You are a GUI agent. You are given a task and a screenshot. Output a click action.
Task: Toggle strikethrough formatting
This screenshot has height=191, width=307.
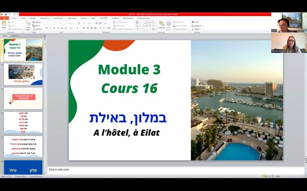point(62,28)
